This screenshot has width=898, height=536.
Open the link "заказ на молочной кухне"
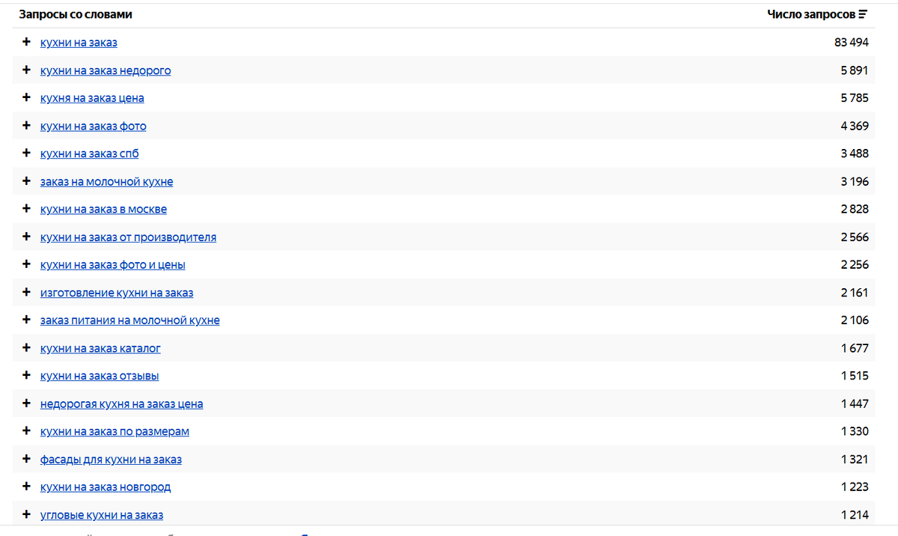107,182
